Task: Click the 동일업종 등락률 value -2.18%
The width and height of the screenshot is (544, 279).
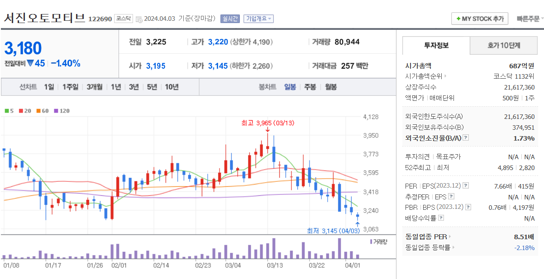Action: [x=524, y=247]
